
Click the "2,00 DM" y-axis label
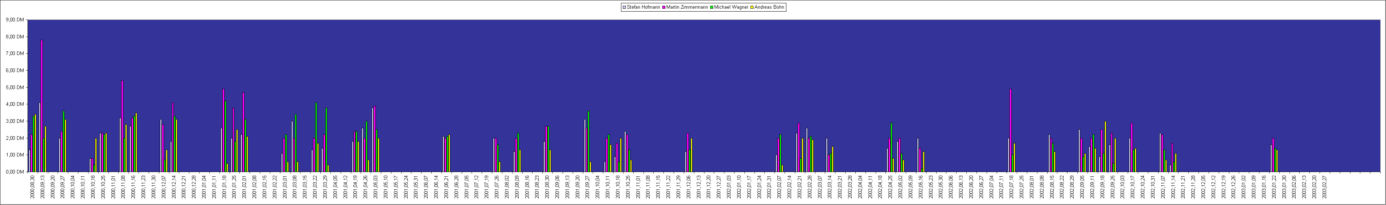point(15,138)
